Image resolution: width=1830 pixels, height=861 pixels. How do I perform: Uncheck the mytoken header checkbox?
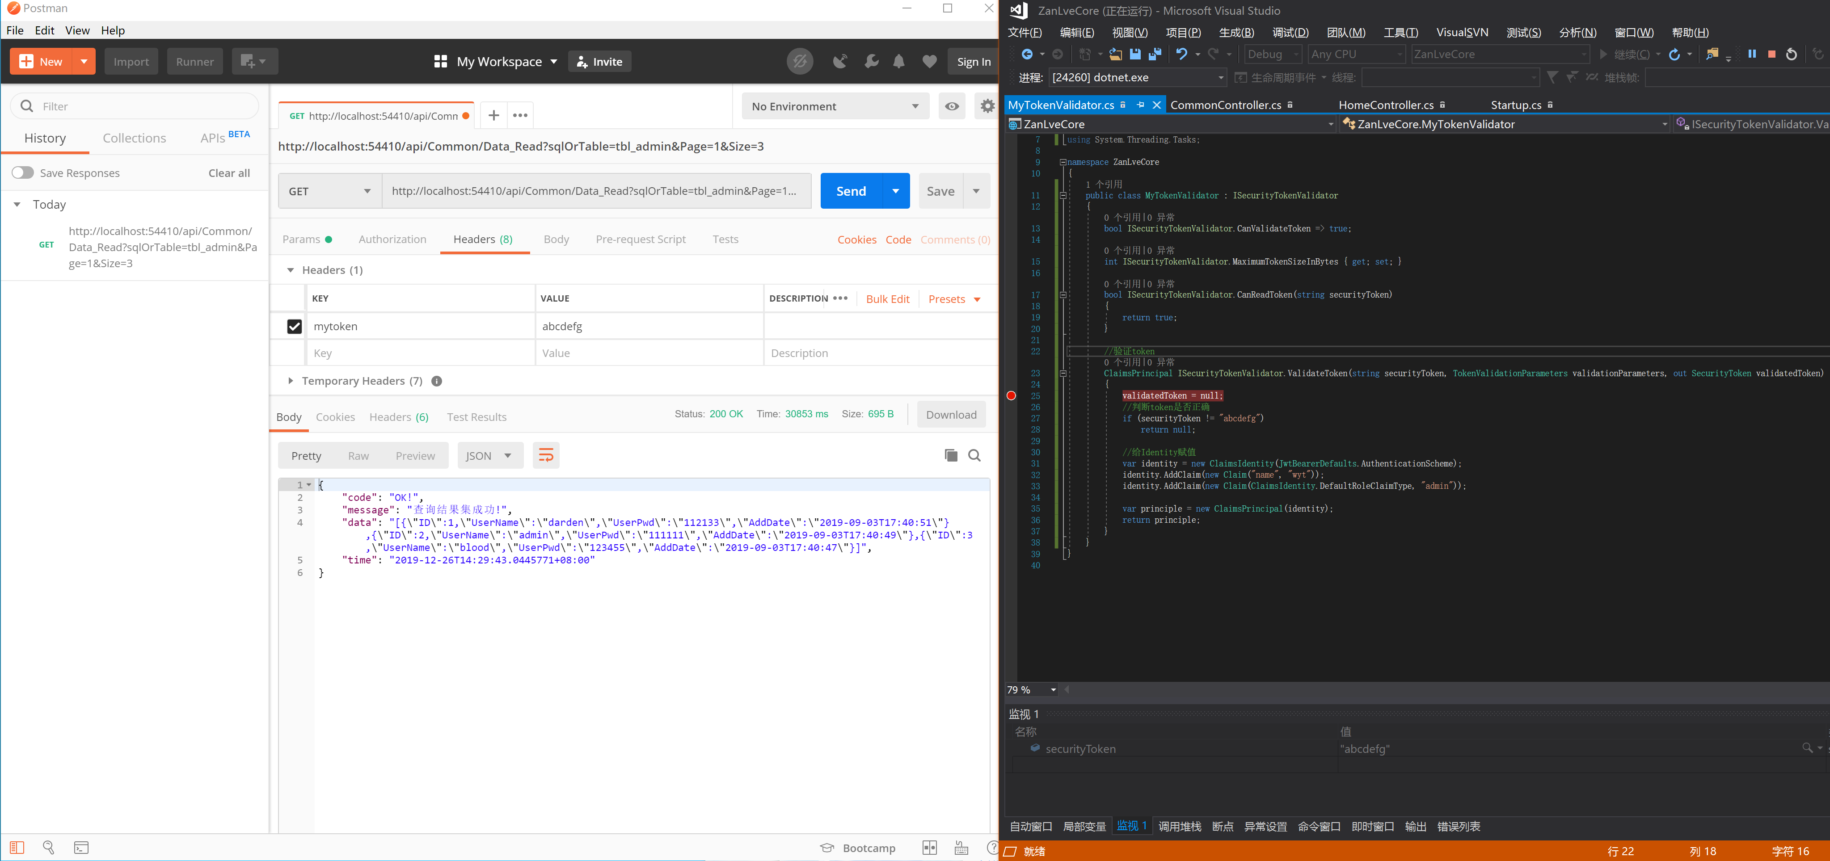click(x=294, y=327)
